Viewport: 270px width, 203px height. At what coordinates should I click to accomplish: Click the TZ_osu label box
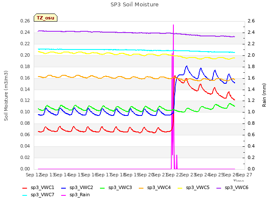click(x=46, y=18)
